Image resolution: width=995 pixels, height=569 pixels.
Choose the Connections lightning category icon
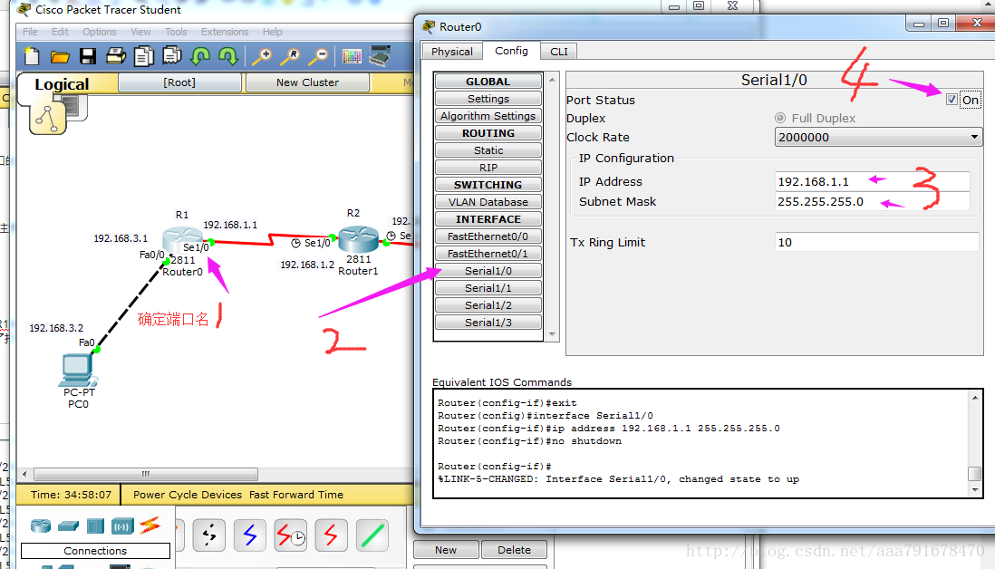(150, 526)
